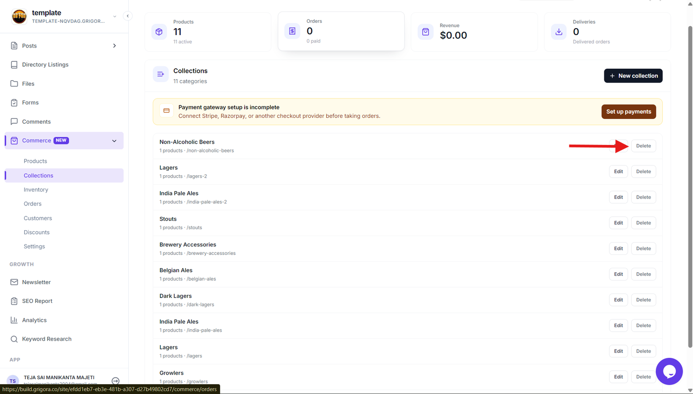Click the template site logo
Viewport: 693px width, 394px height.
pyautogui.click(x=19, y=16)
